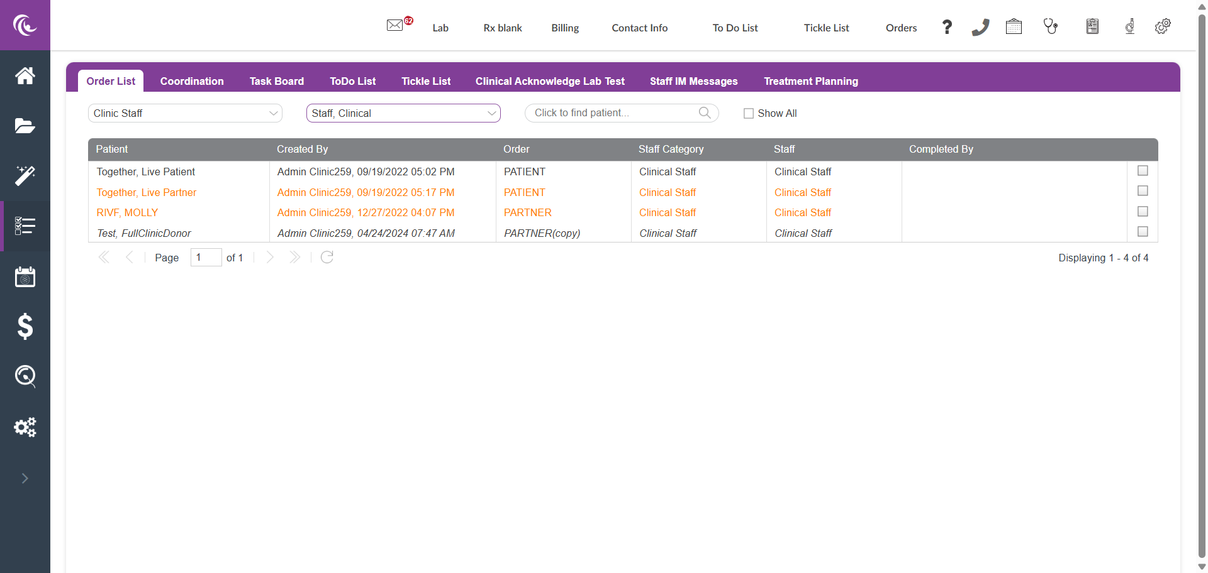Click the magic wand sidebar icon
The image size is (1208, 573).
25,176
